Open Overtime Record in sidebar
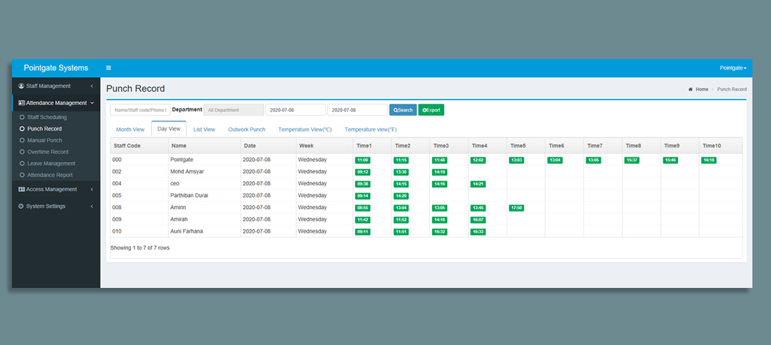This screenshot has width=771, height=345. point(48,152)
